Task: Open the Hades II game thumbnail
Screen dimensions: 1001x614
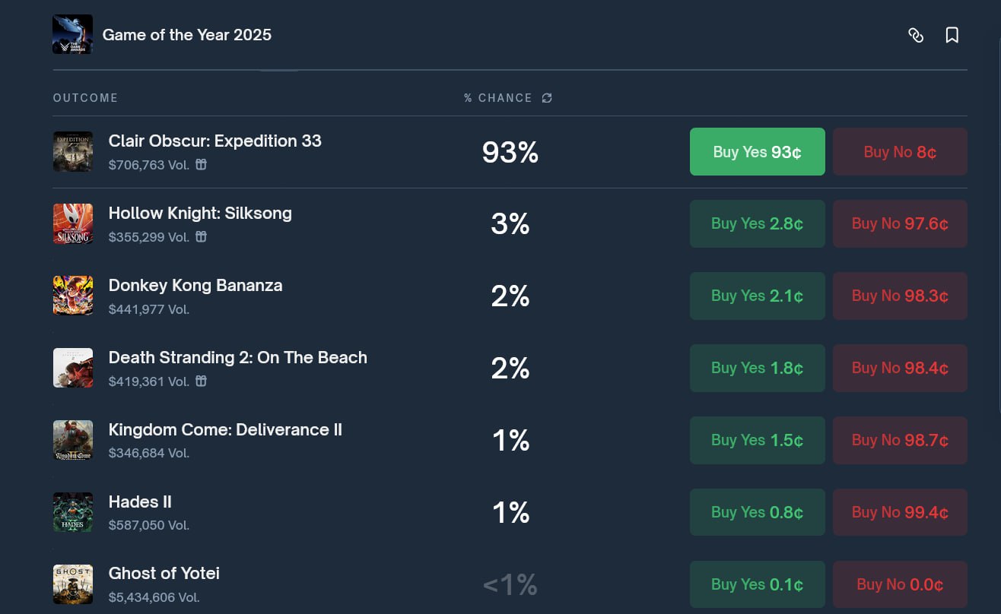Action: pos(73,512)
